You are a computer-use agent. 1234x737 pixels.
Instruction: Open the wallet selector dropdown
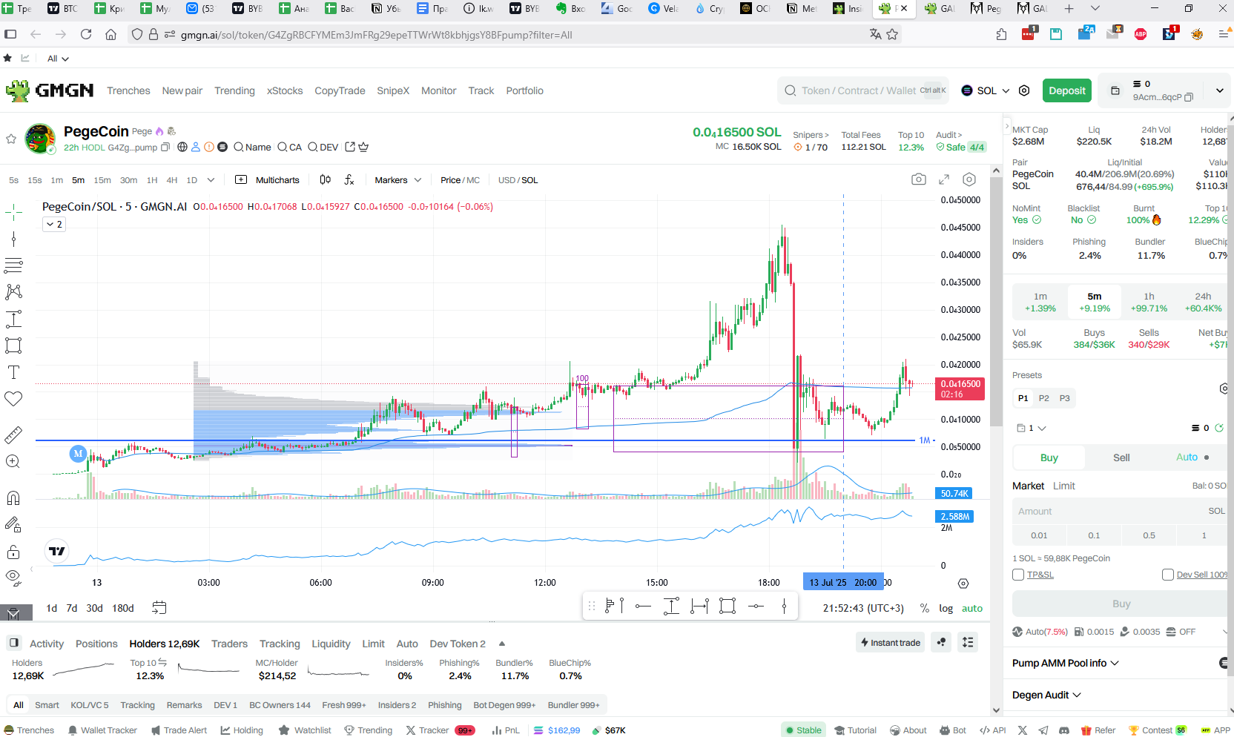point(1032,428)
